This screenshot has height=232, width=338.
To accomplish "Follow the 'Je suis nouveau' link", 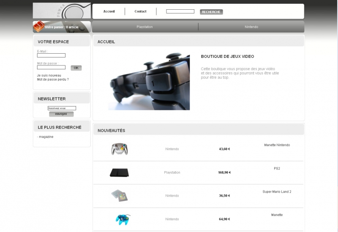I will 49,75.
